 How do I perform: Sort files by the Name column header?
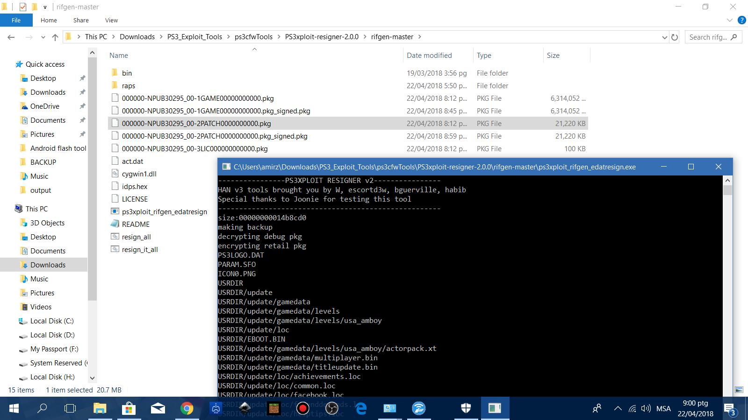119,56
